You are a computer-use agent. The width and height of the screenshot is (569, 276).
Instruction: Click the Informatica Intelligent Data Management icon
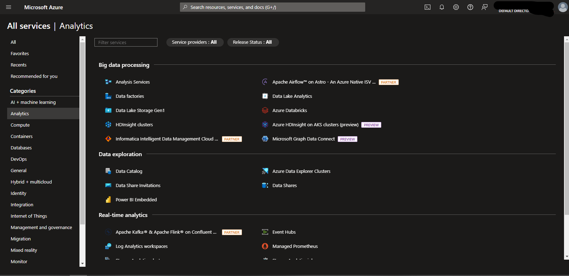click(108, 139)
